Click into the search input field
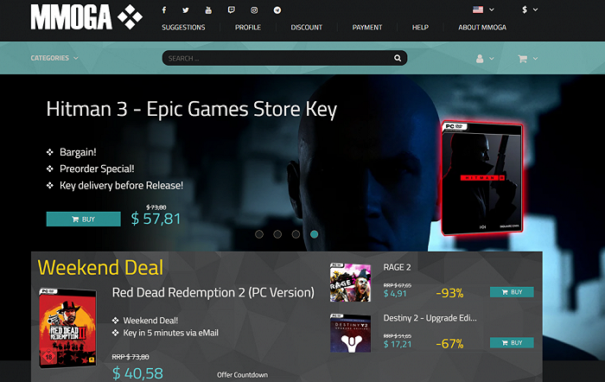Image resolution: width=605 pixels, height=382 pixels. [x=277, y=58]
